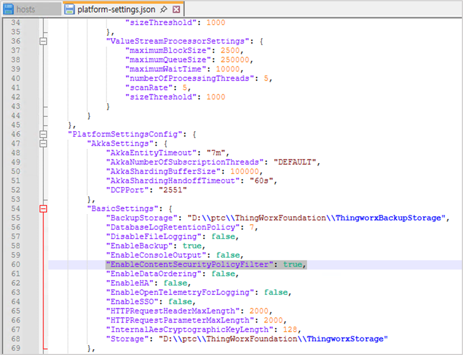Screen dimensions: 463x355
Task: Click line number 54 in the margin
Action: pyautogui.click(x=15, y=209)
